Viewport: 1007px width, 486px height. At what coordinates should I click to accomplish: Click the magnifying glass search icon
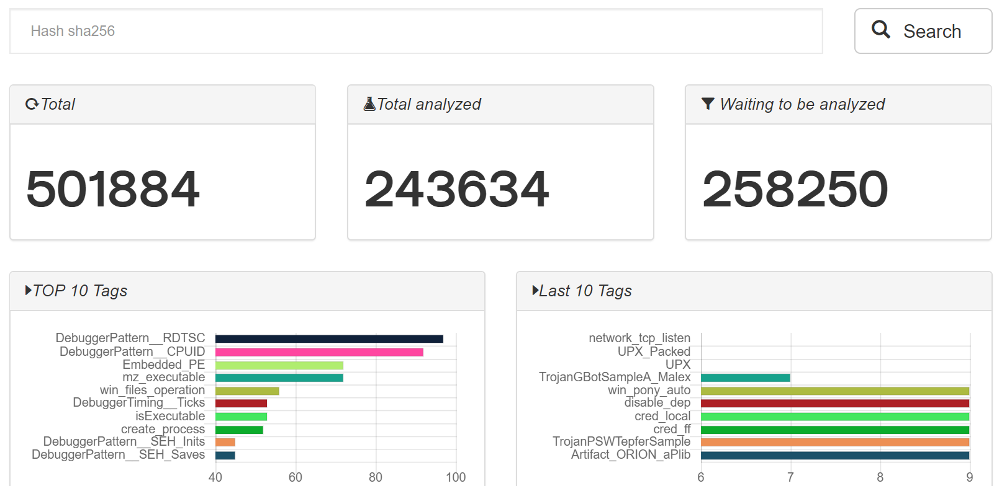pyautogui.click(x=880, y=29)
